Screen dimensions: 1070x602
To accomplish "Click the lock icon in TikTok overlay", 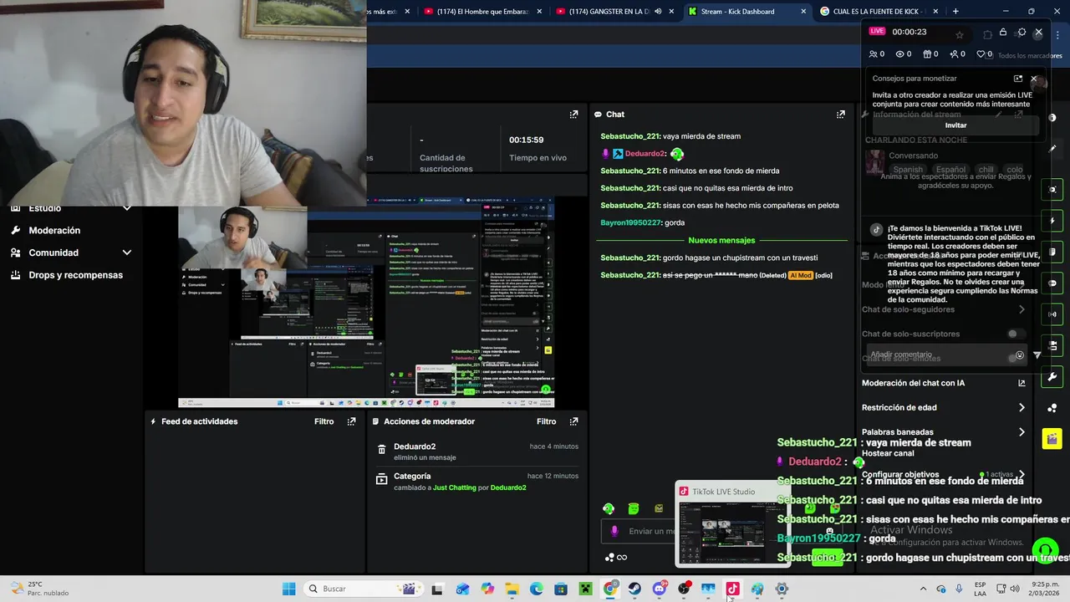I will 1003,33.
